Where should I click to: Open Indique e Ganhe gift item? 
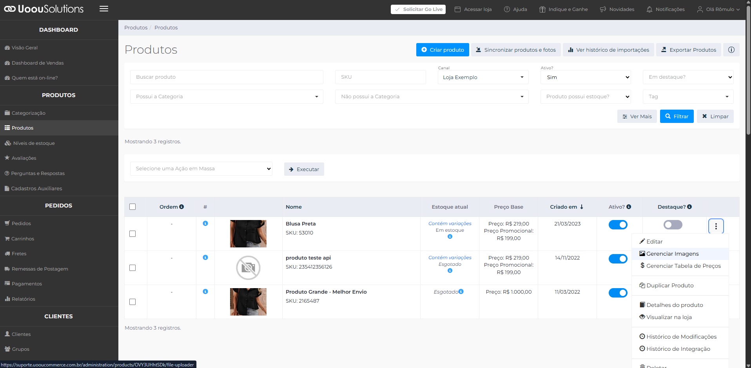click(563, 9)
